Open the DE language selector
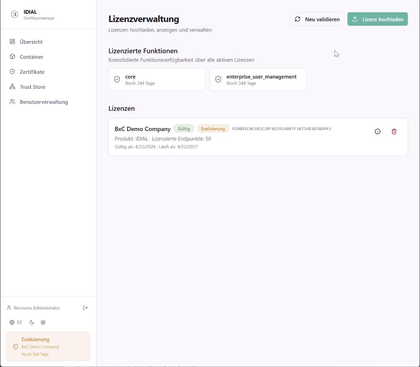This screenshot has width=420, height=367. [x=16, y=322]
